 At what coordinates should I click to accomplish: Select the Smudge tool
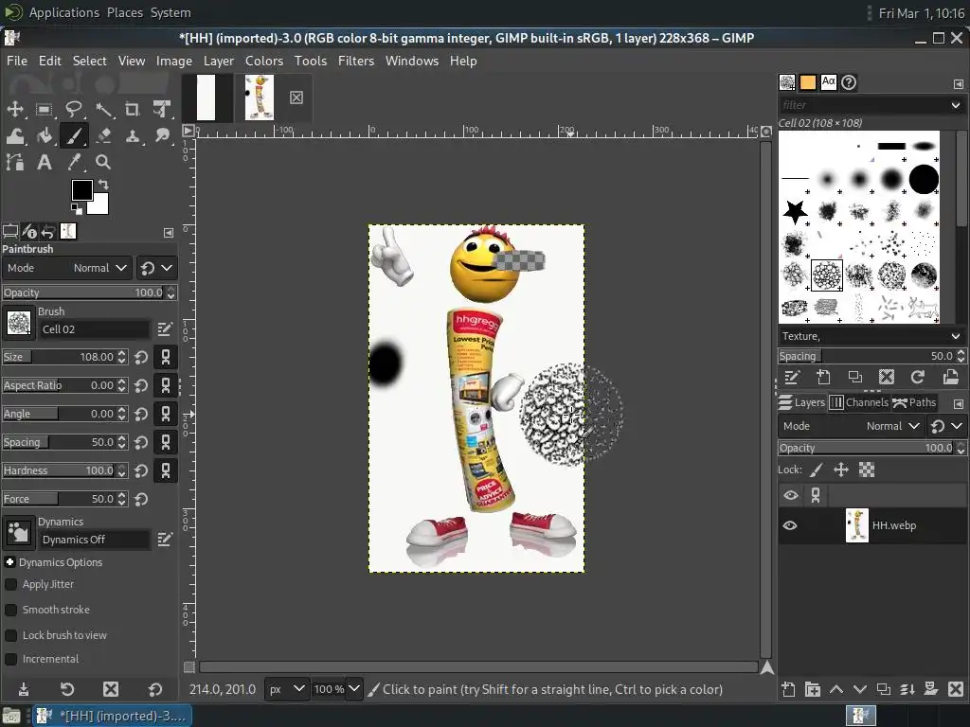pyautogui.click(x=162, y=136)
